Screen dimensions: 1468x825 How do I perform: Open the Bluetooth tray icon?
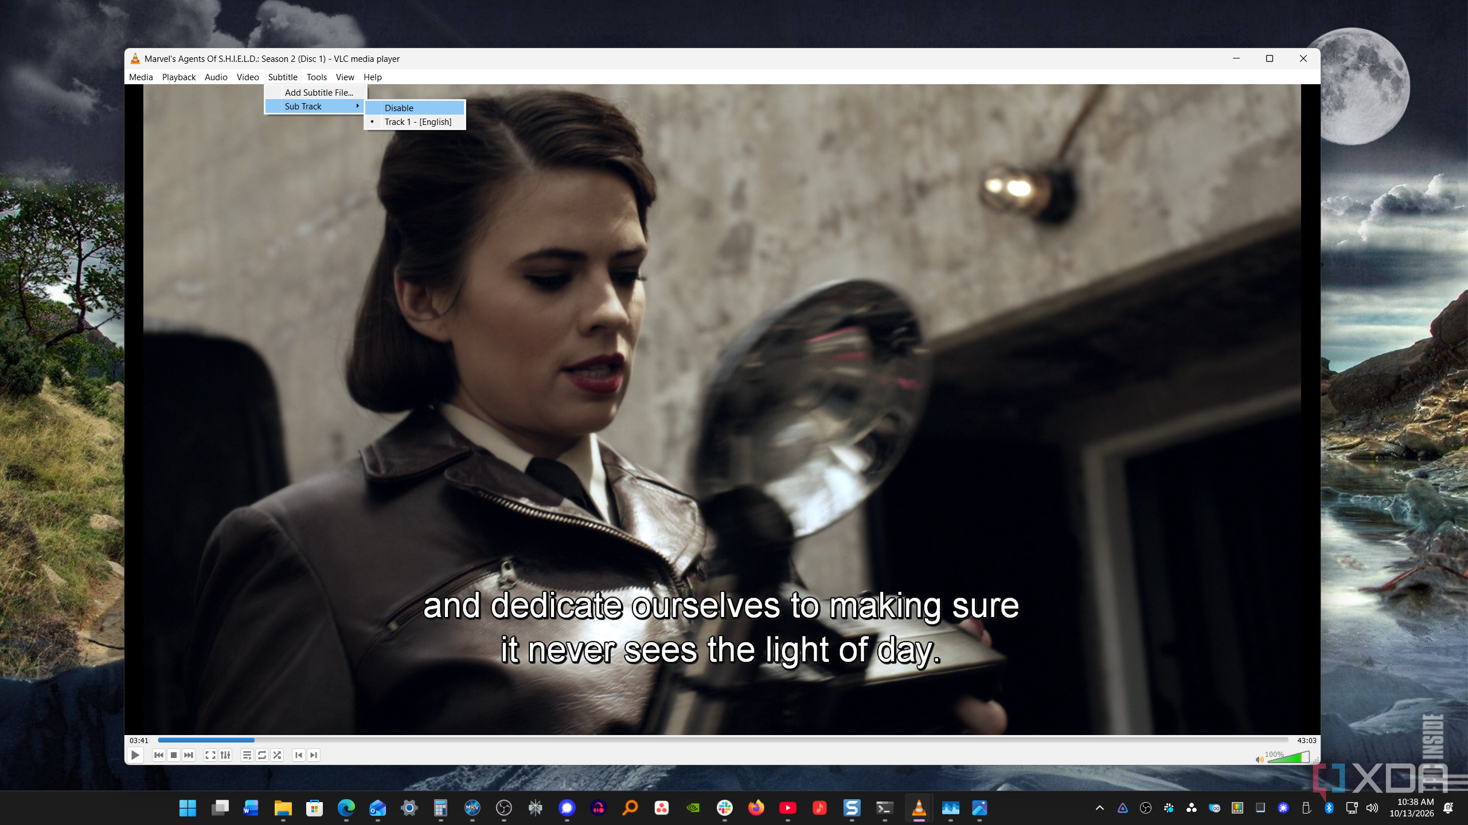(1329, 808)
